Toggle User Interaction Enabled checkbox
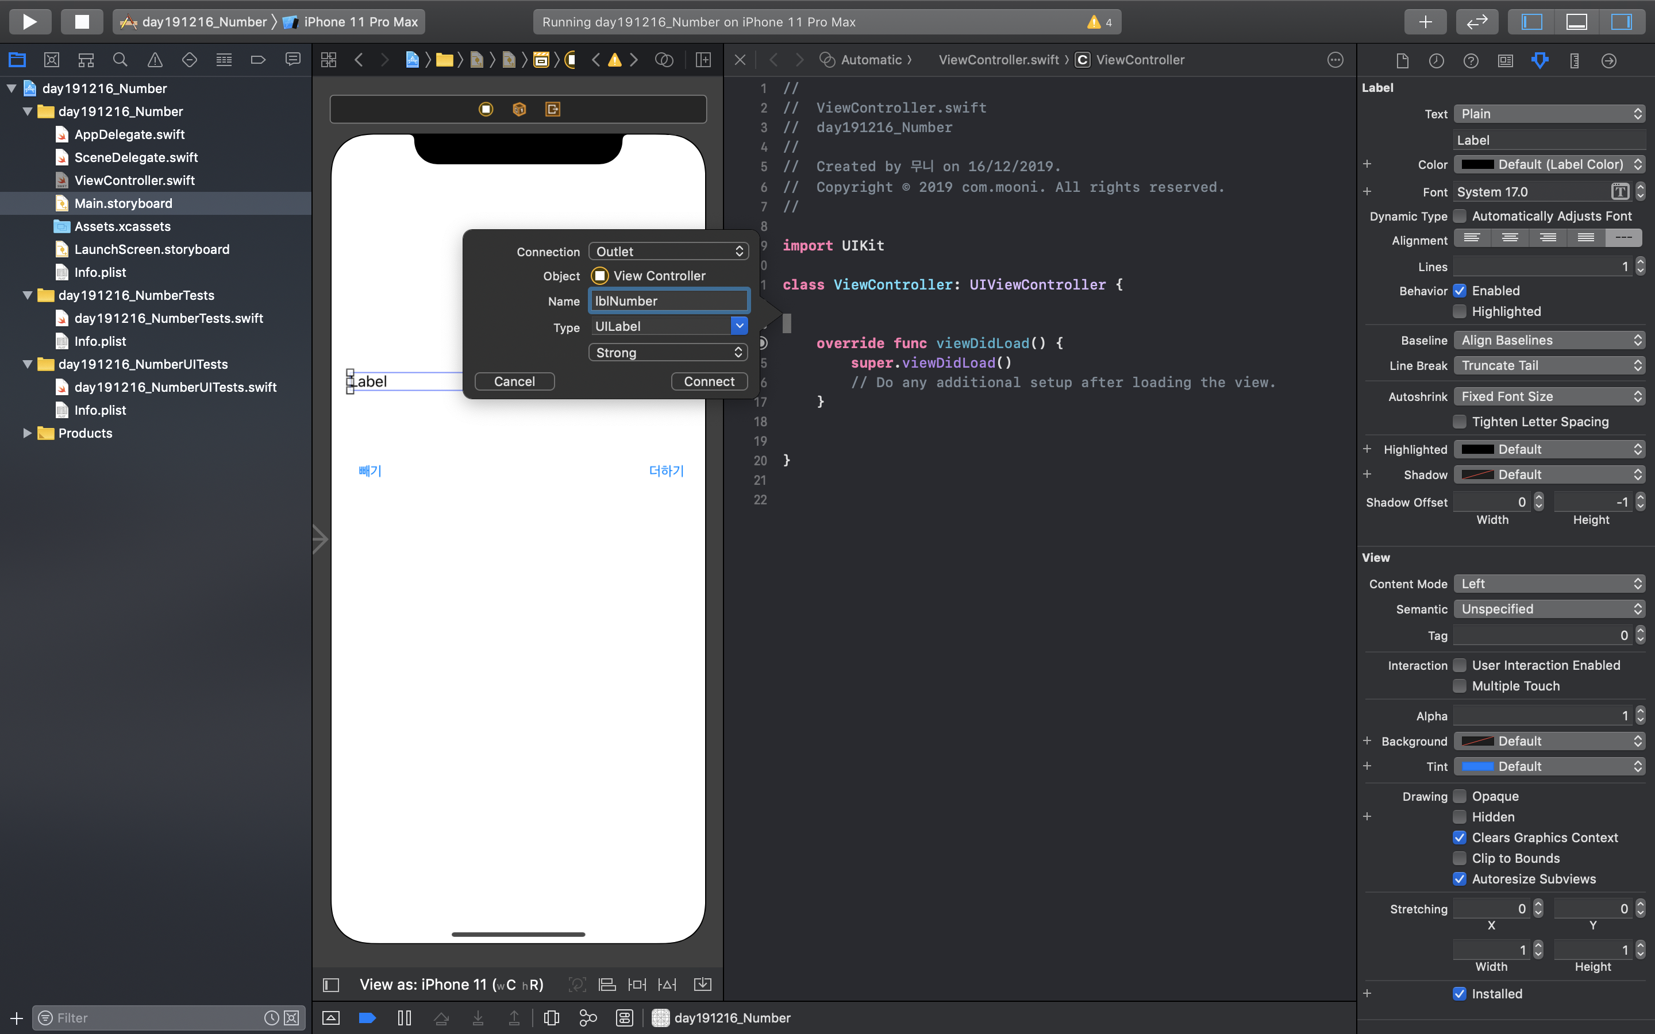Viewport: 1655px width, 1034px height. click(x=1460, y=665)
